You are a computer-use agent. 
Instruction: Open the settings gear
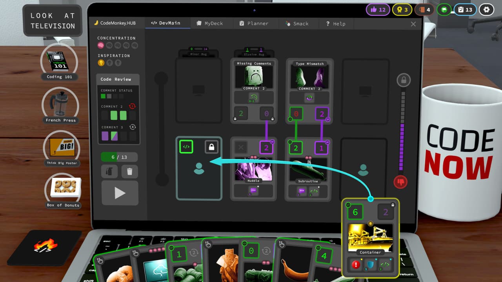486,9
